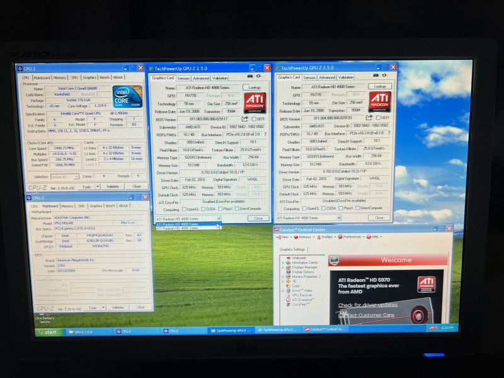The width and height of the screenshot is (504, 378).
Task: Open the Tools dropdown arrow in CPU-Z Mainboard window
Action: click(103, 307)
